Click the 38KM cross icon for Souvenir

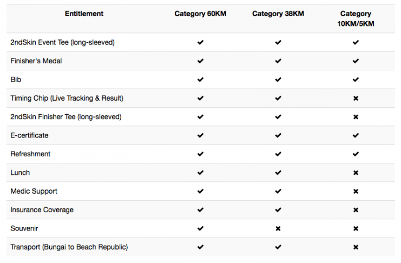point(278,228)
